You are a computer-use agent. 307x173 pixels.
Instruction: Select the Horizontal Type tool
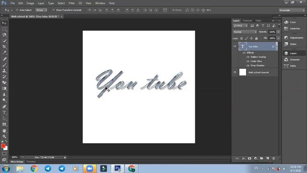point(4,112)
